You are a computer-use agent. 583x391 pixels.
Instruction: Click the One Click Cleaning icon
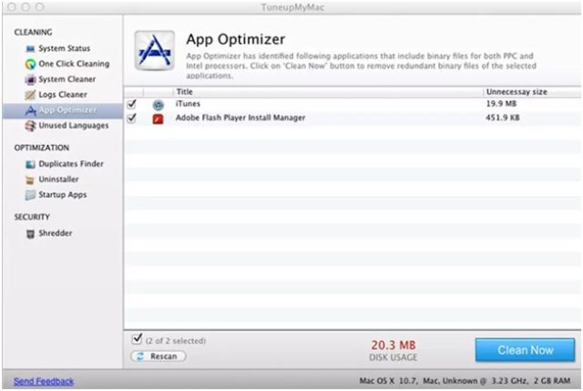click(x=30, y=64)
